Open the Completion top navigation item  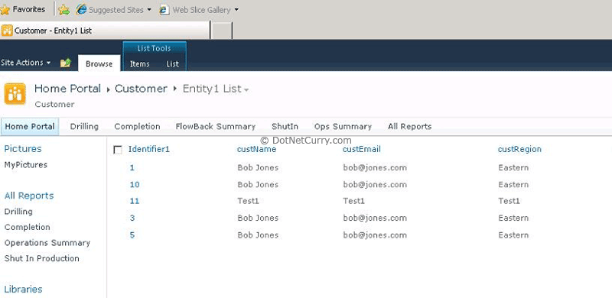tap(138, 127)
